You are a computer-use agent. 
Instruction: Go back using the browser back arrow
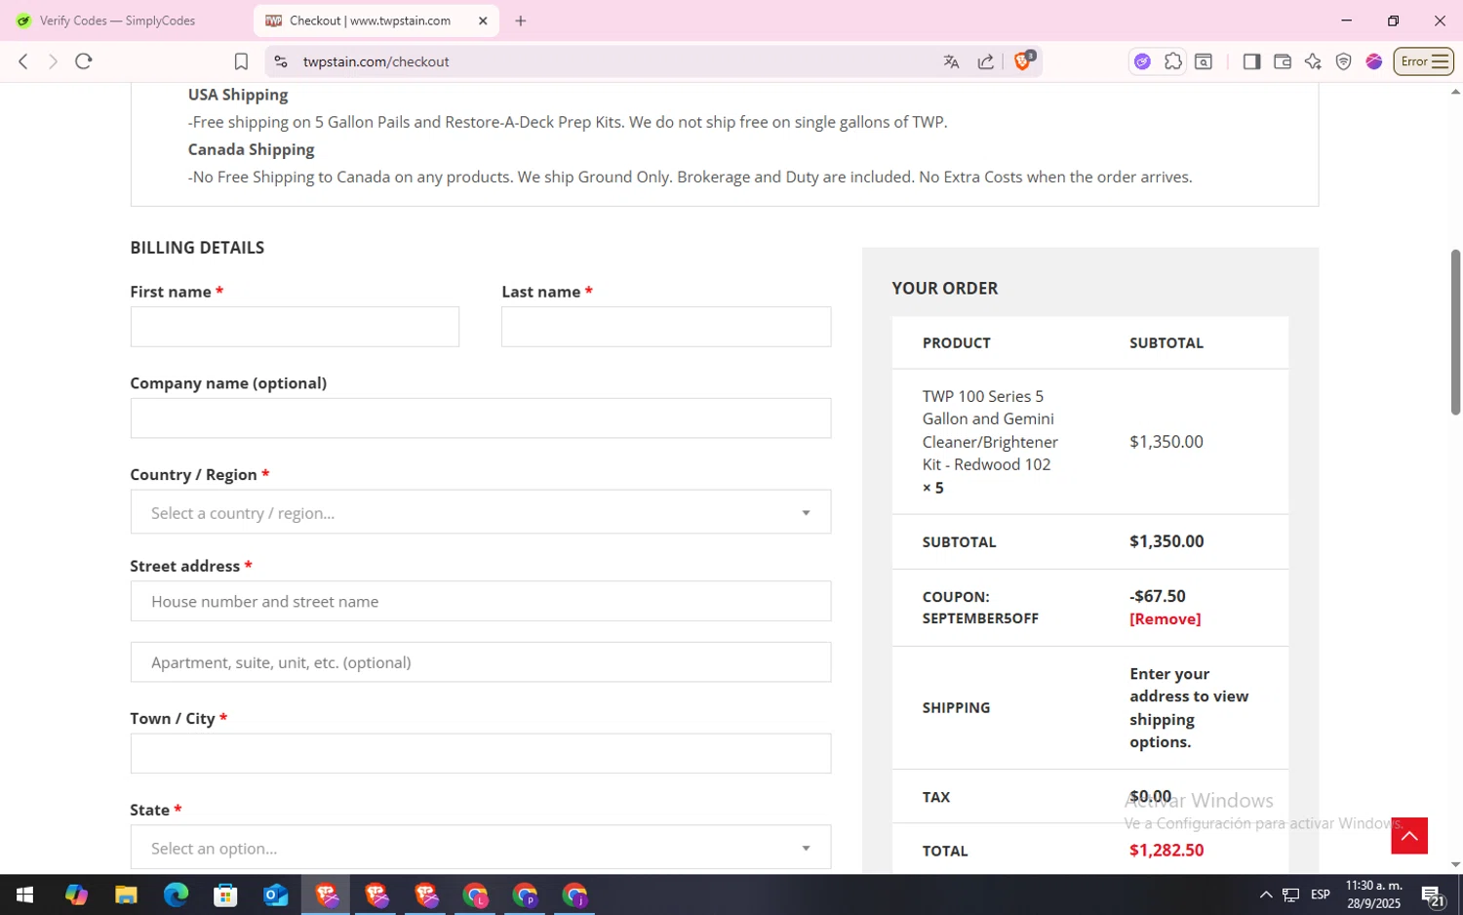[x=23, y=61]
